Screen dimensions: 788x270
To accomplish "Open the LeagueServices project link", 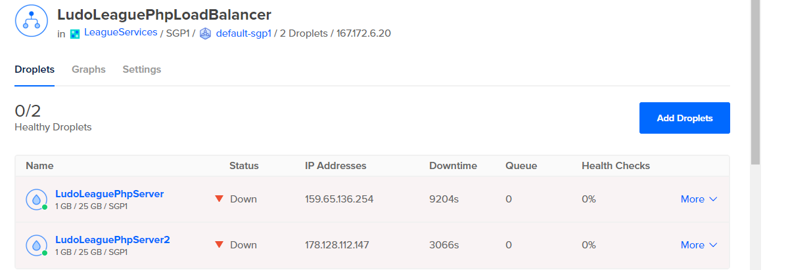I will [x=121, y=33].
